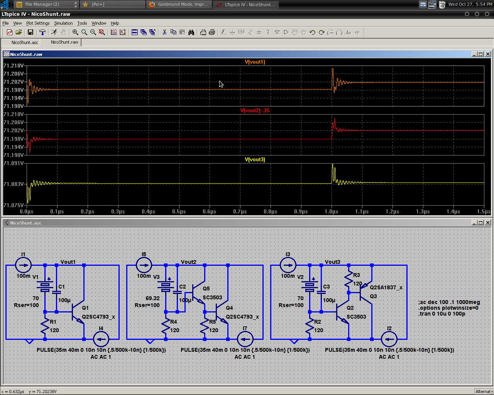Click the Place Ground symbol icon
The height and width of the screenshot is (395, 494).
[x=233, y=32]
